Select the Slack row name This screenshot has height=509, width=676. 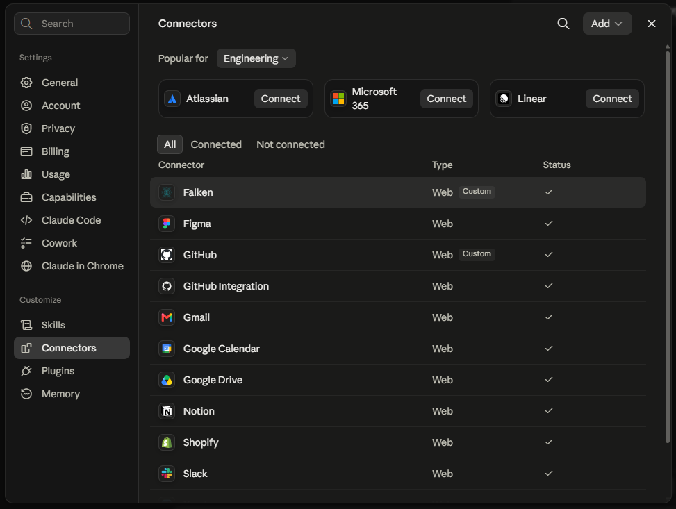pos(195,474)
